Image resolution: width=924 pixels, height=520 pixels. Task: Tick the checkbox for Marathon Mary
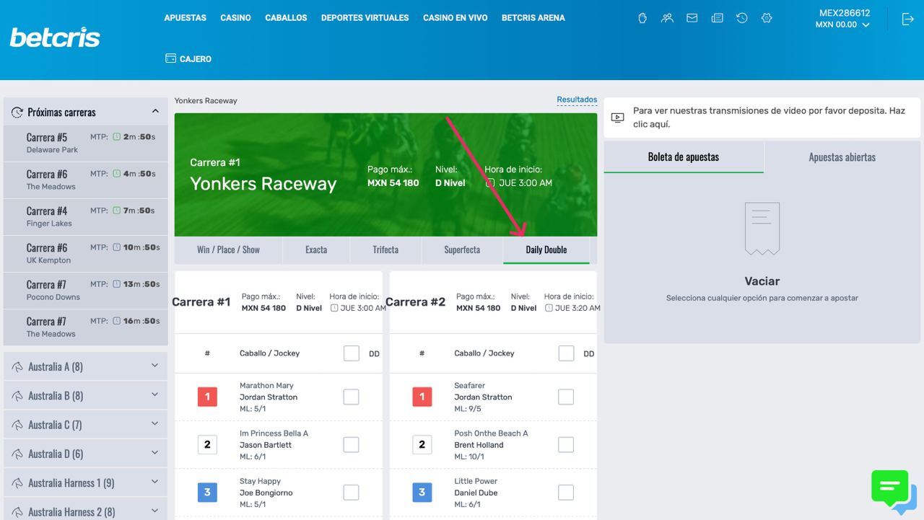tap(351, 397)
